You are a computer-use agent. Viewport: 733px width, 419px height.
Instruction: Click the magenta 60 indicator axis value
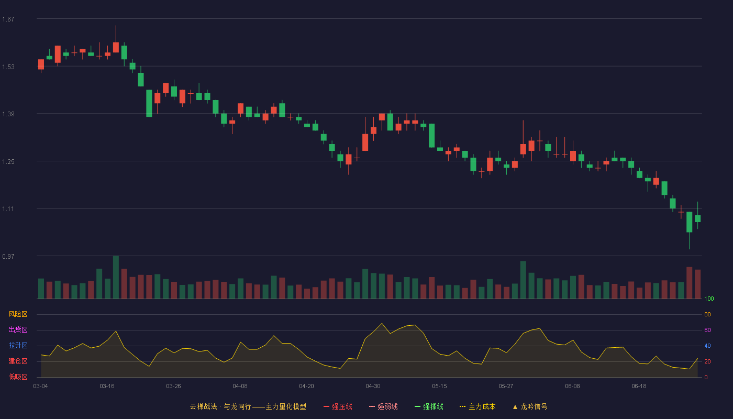(x=707, y=330)
